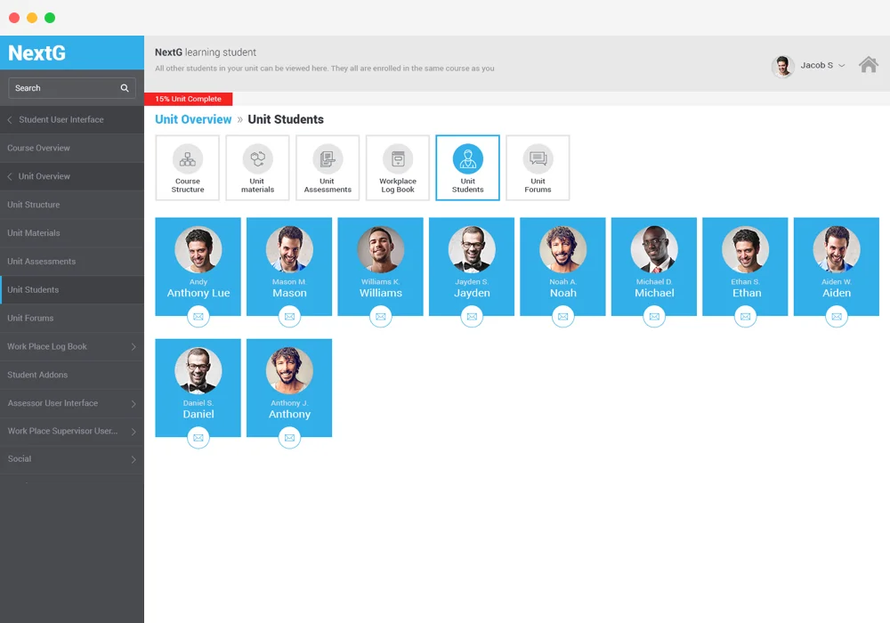Open the Course Structure panel icon
The width and height of the screenshot is (890, 623).
[x=187, y=167]
